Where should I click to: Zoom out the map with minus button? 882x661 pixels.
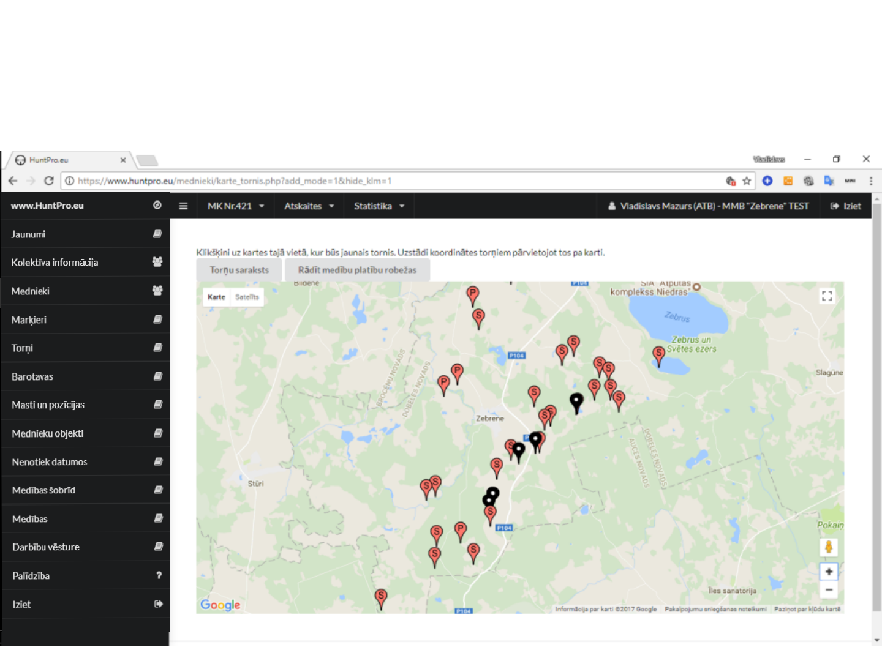829,590
